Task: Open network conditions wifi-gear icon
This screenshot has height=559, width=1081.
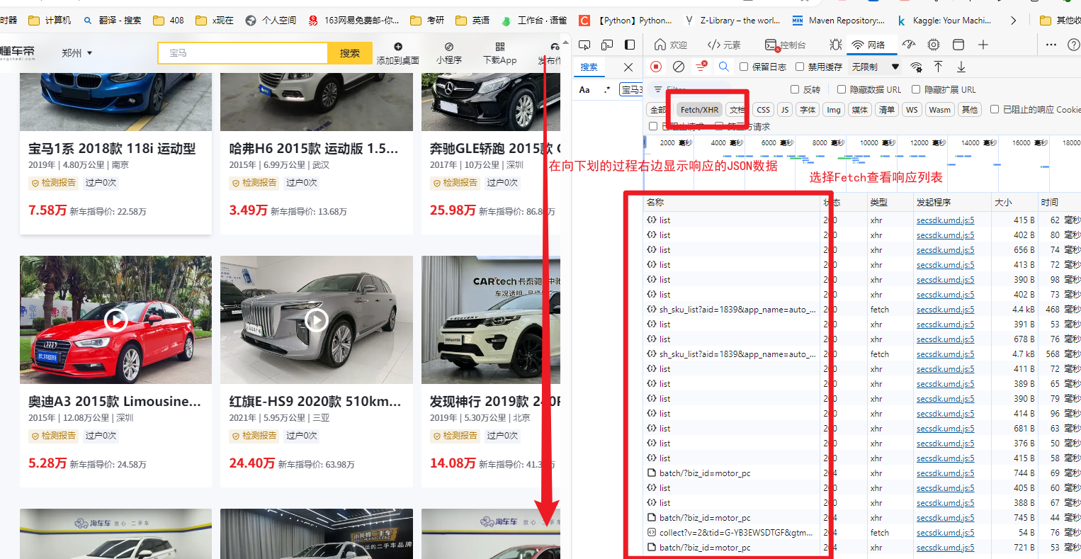Action: [x=917, y=67]
